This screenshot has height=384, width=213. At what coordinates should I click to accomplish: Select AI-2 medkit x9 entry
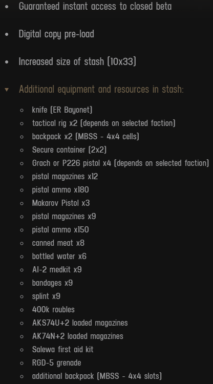coord(57,270)
